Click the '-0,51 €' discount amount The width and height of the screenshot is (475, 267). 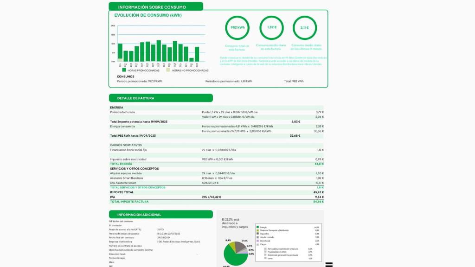click(x=320, y=183)
